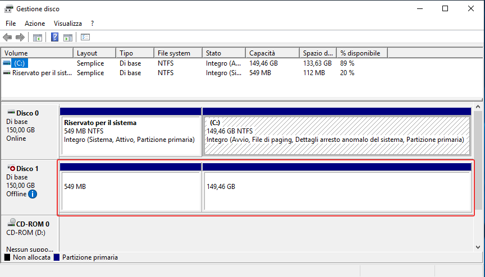Image resolution: width=485 pixels, height=277 pixels.
Task: Sort by % disponibile column header
Action: pyautogui.click(x=362, y=53)
